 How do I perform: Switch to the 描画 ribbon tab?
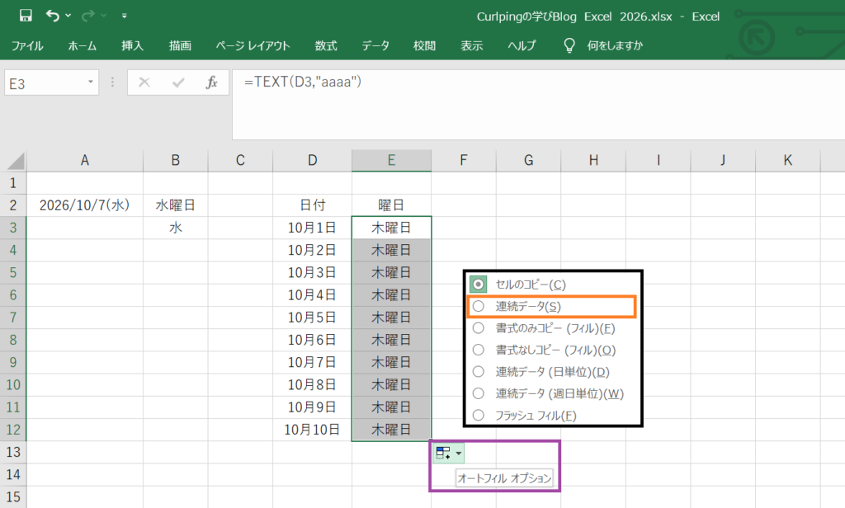coord(180,46)
